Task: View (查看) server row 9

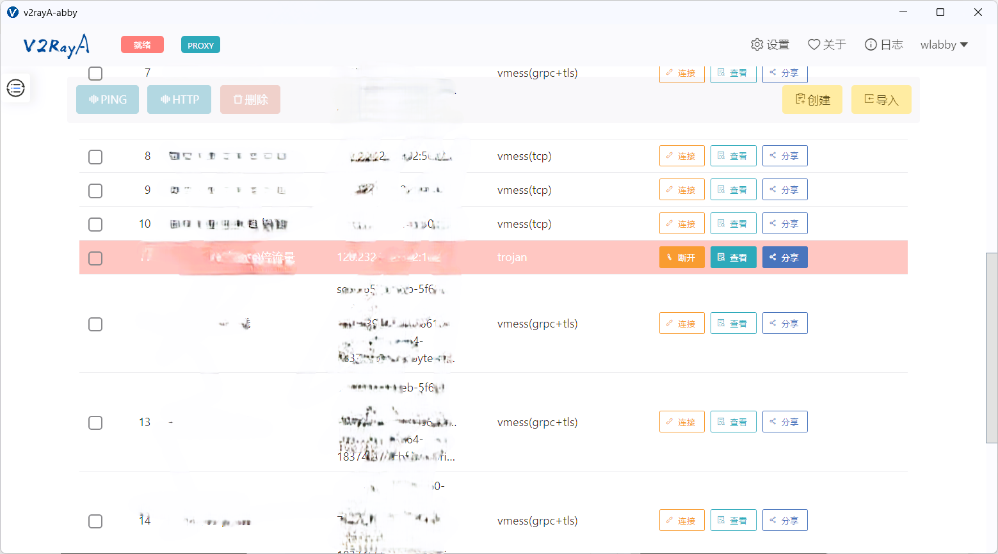Action: [x=733, y=190]
